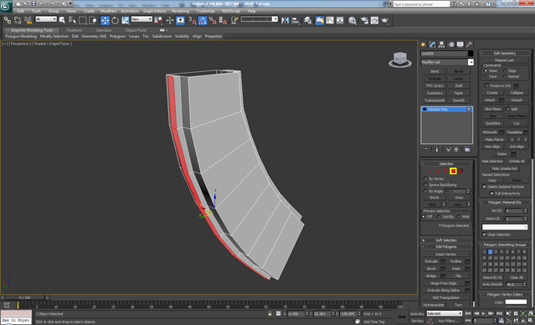Image resolution: width=535 pixels, height=325 pixels.
Task: Switch to the Object Paint ribbon tab
Action: point(136,30)
